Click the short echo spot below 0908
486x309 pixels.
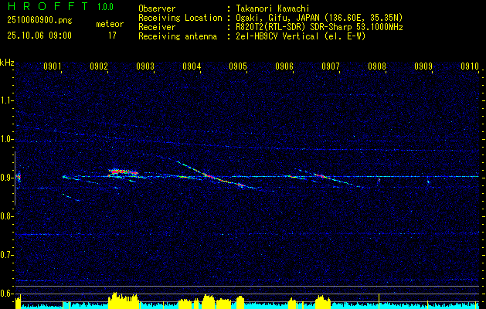click(x=379, y=180)
